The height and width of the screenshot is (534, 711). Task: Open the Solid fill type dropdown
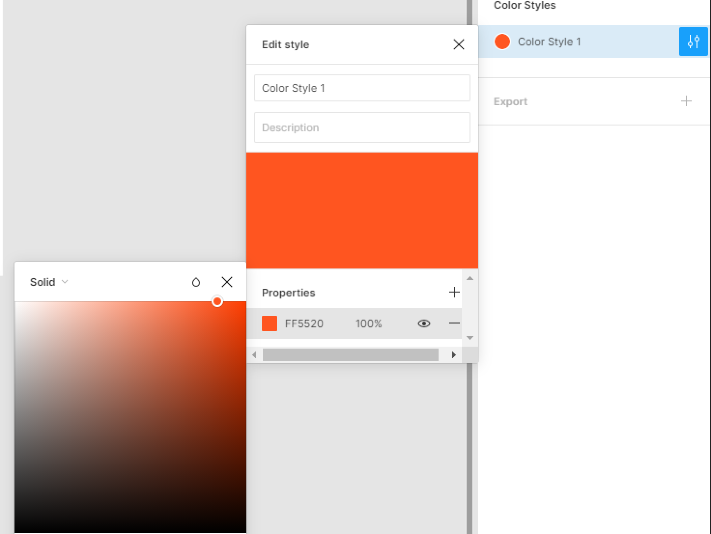pyautogui.click(x=49, y=282)
